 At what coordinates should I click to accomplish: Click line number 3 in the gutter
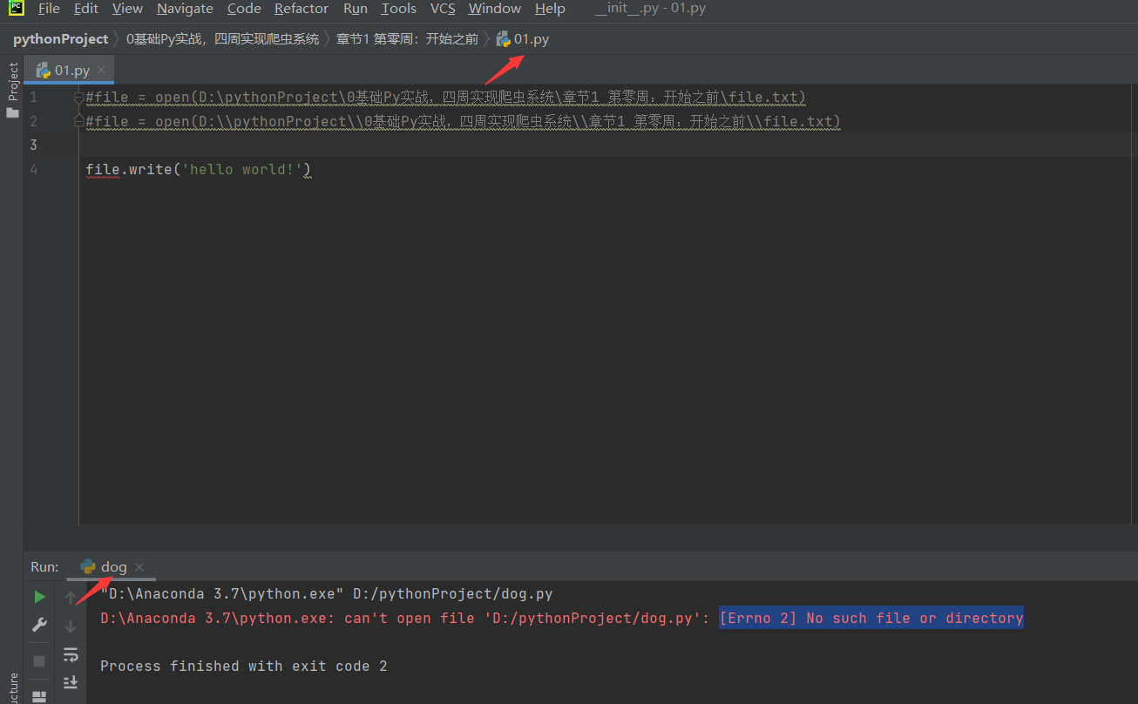click(33, 145)
